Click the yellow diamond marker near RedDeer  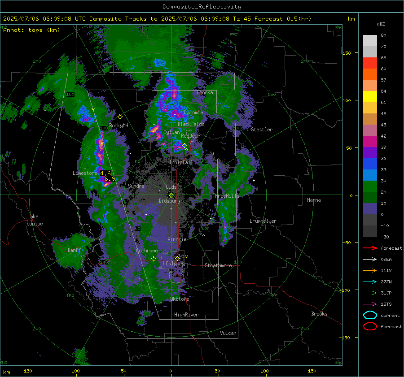184,146
